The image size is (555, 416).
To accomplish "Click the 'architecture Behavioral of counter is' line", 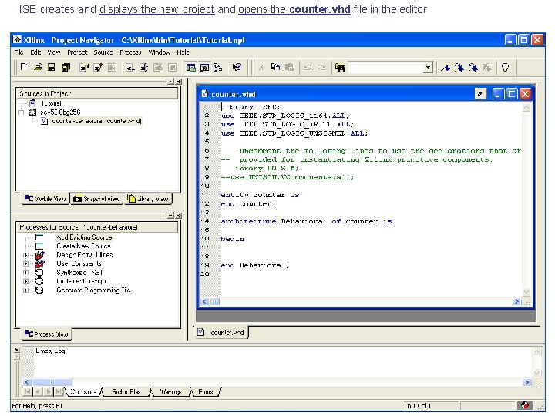I will (306, 221).
